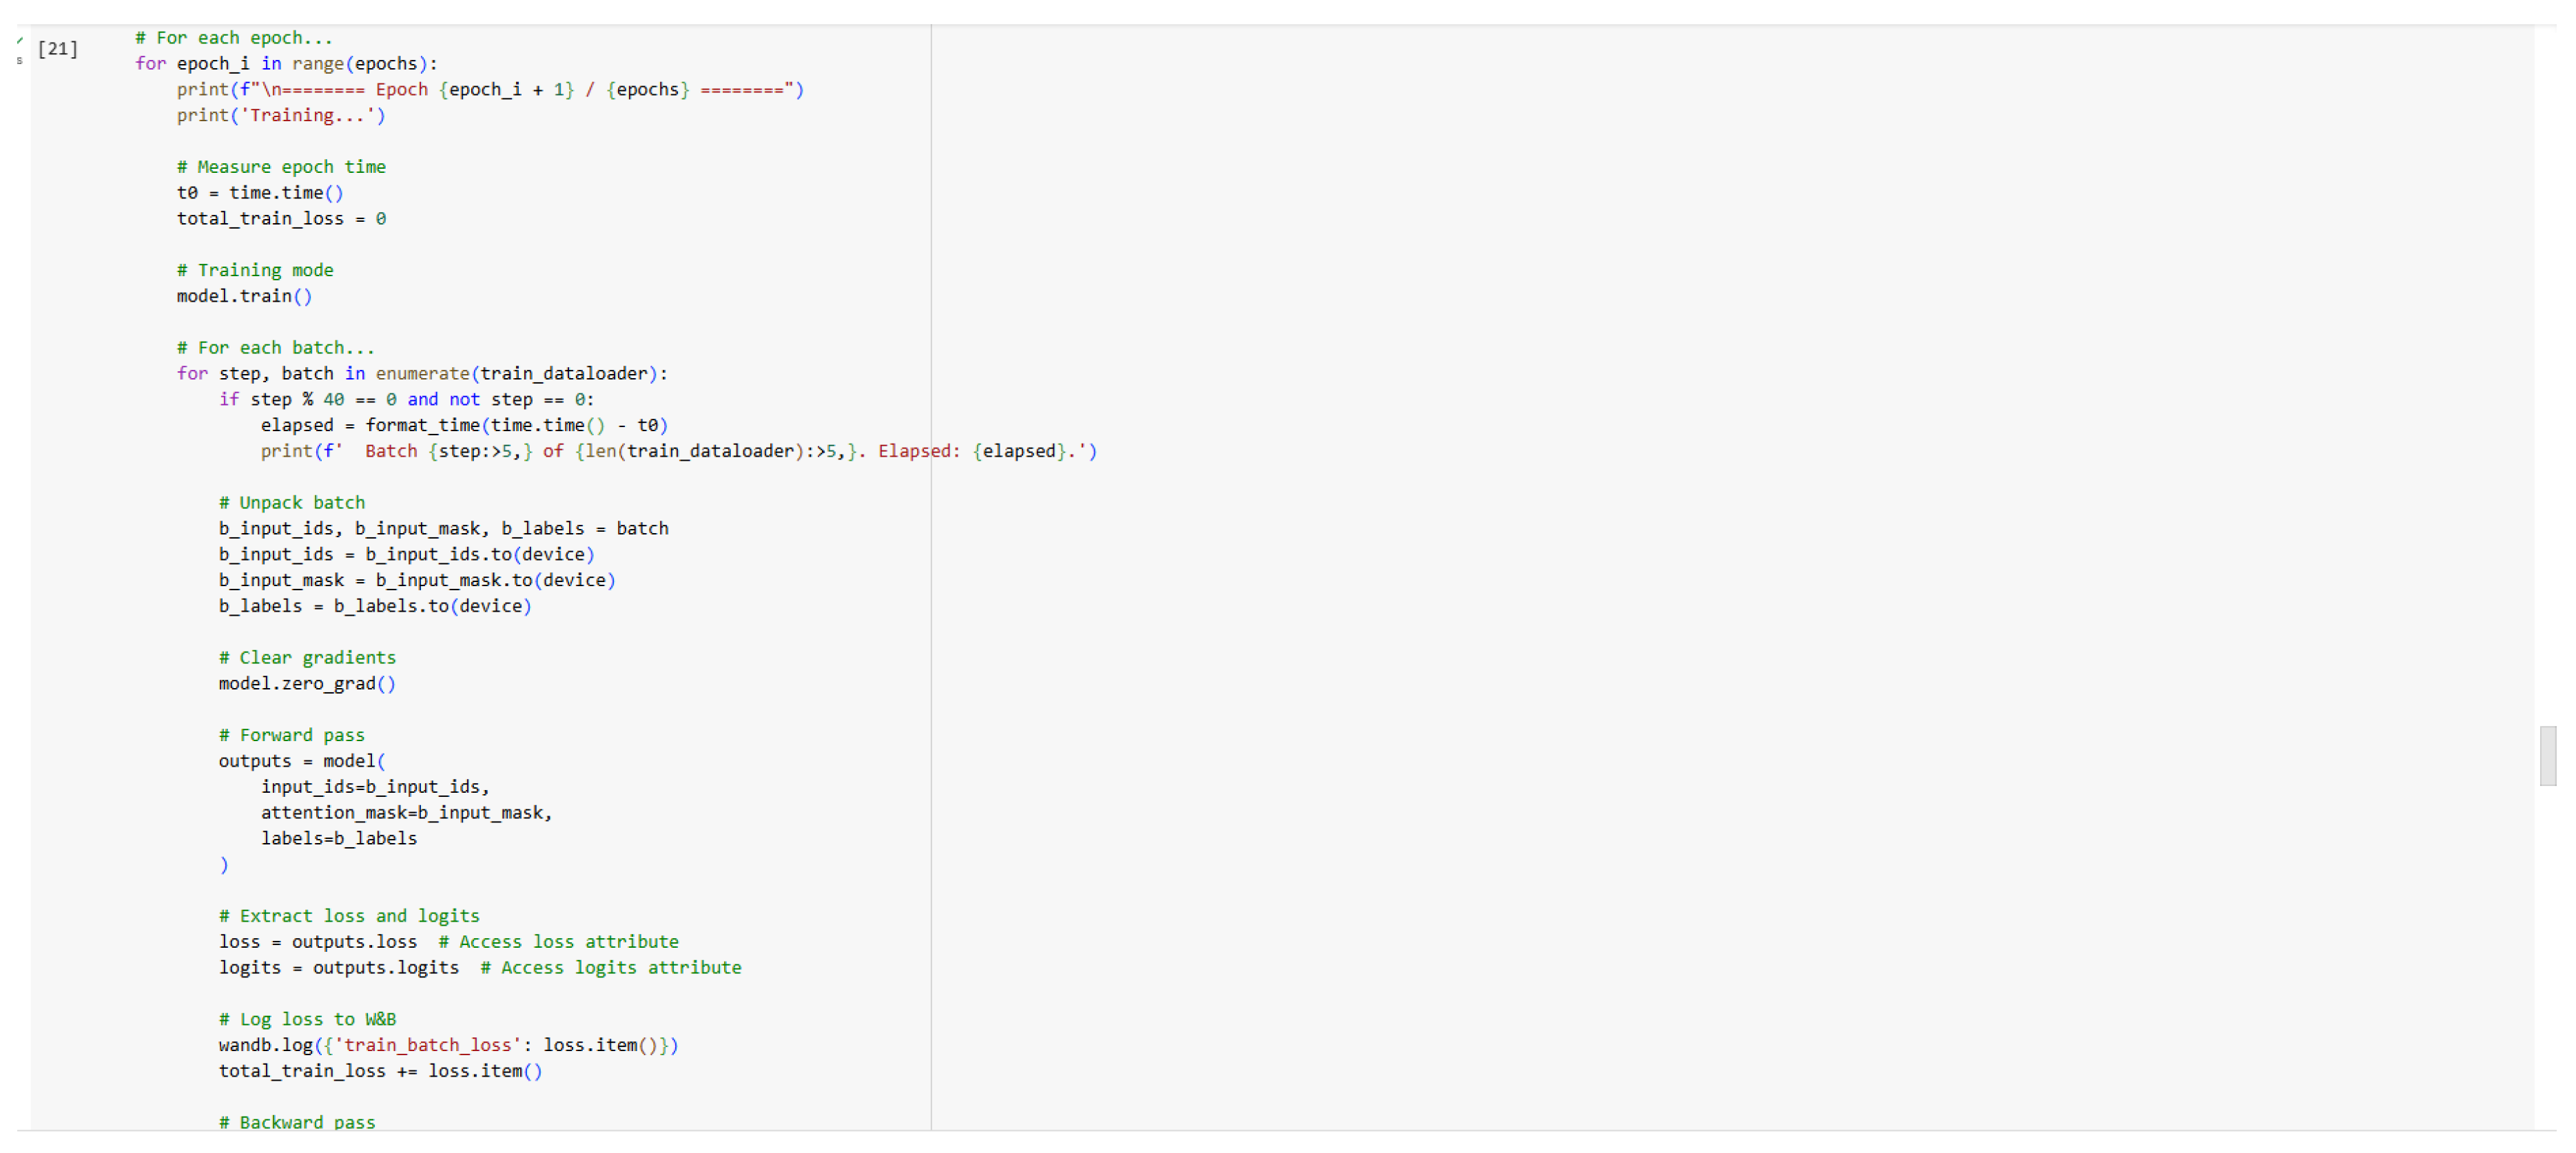Screen dimensions: 2576x1153
Task: Click the [21] cell execution counter
Action: point(57,48)
